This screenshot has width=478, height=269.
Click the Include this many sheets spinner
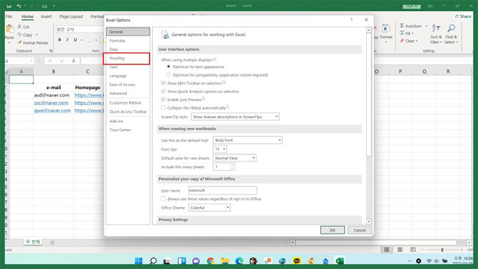[x=232, y=167]
